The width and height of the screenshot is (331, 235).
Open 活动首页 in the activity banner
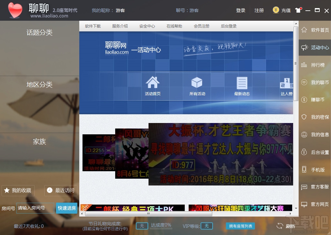(x=152, y=86)
